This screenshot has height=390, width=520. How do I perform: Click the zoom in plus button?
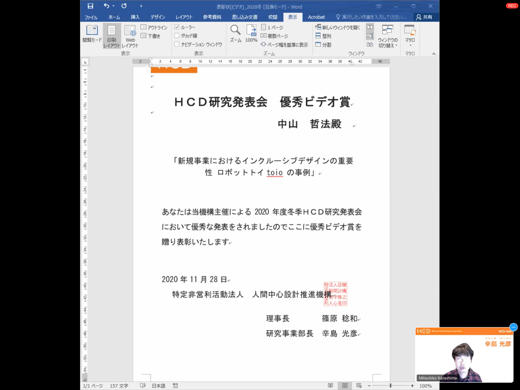(x=412, y=386)
